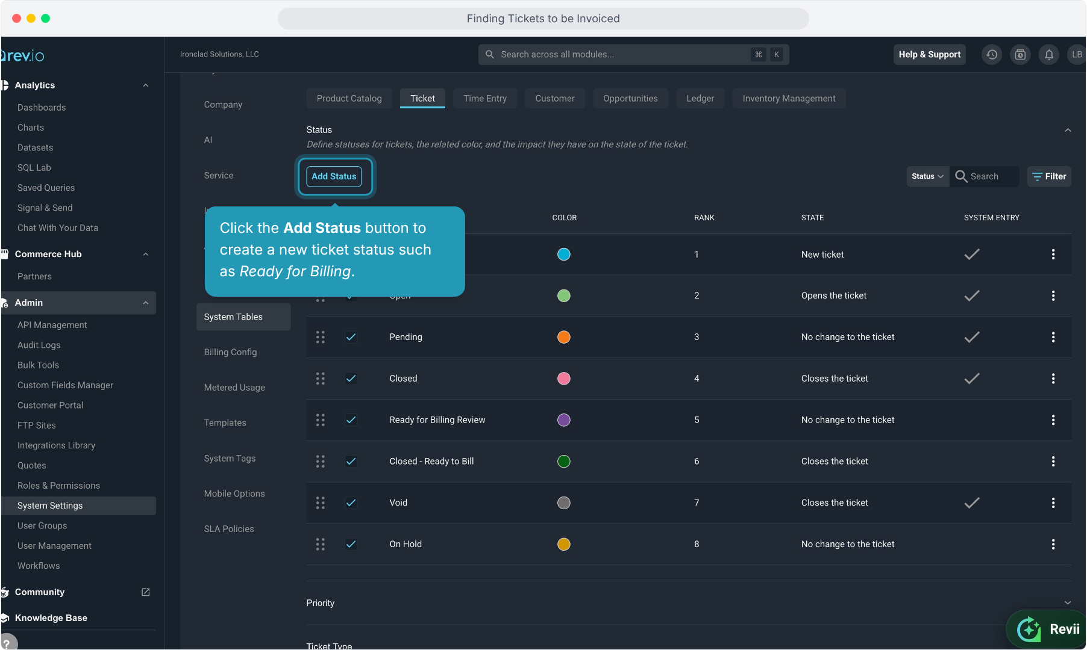Uncheck the Pending status checkbox

pos(351,337)
